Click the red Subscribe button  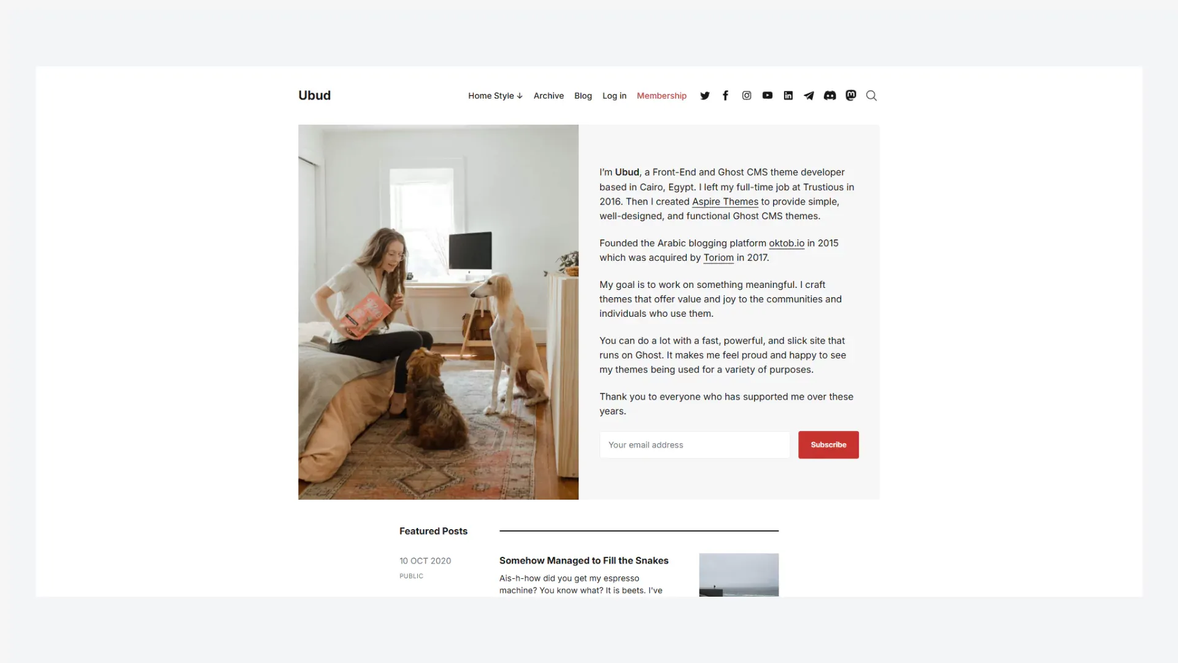tap(828, 444)
